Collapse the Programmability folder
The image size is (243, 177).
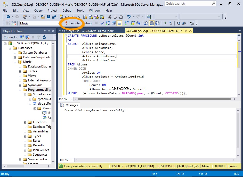pos(20,90)
